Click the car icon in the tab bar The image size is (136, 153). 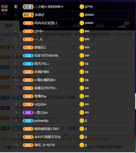click(x=122, y=26)
